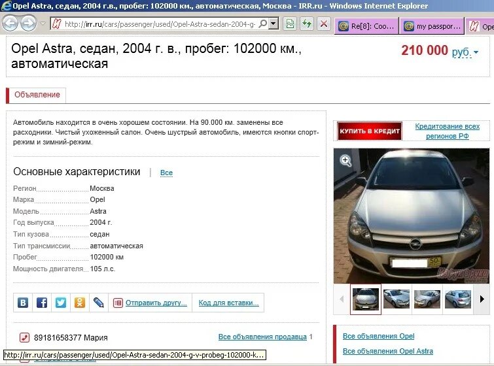Image resolution: width=494 pixels, height=366 pixels.
Task: Click the search magnifier in address bar
Action: click(x=262, y=24)
